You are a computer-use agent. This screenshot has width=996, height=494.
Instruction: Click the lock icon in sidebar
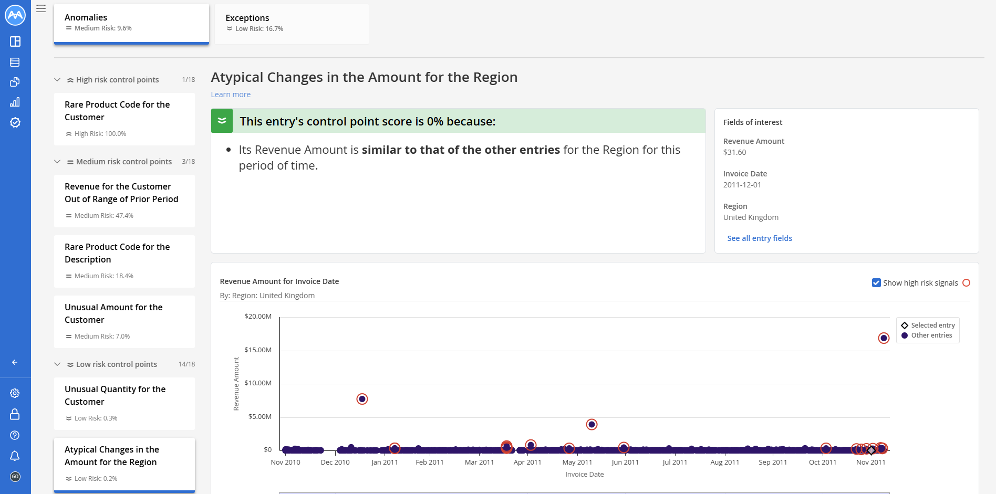[x=15, y=414]
